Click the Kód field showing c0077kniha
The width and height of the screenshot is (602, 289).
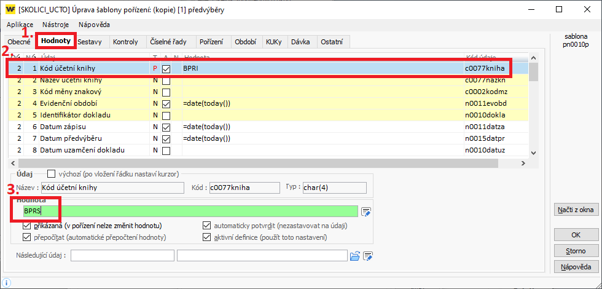click(x=244, y=188)
